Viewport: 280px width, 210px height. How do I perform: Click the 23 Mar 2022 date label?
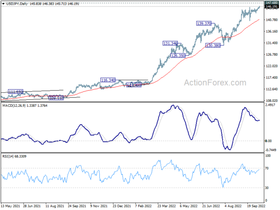tap(167, 206)
